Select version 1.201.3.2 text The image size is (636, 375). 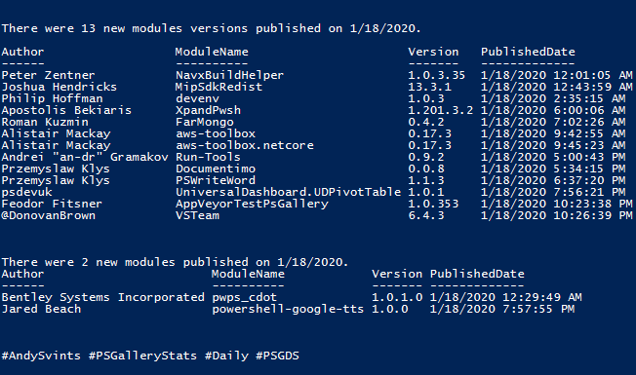pyautogui.click(x=441, y=111)
